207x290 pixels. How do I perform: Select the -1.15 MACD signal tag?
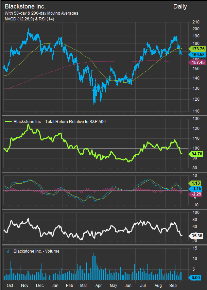(196, 188)
